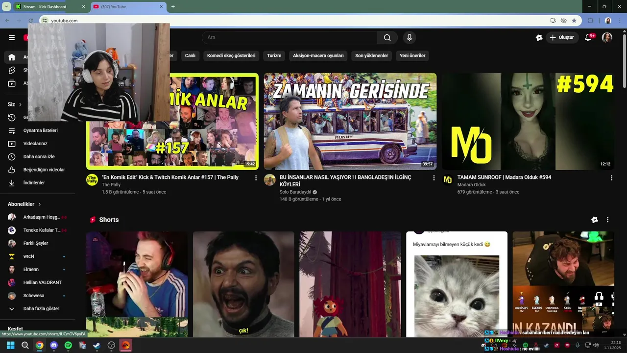Open Windows Start menu
Image resolution: width=627 pixels, height=353 pixels.
10,345
